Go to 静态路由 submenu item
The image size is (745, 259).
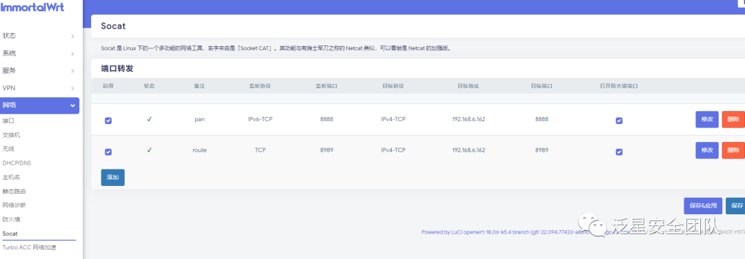coord(14,191)
